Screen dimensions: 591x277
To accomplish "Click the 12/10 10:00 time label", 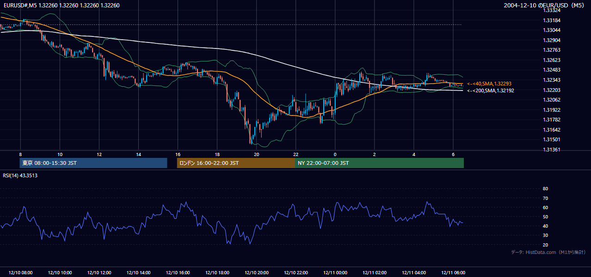I will pos(60,272).
